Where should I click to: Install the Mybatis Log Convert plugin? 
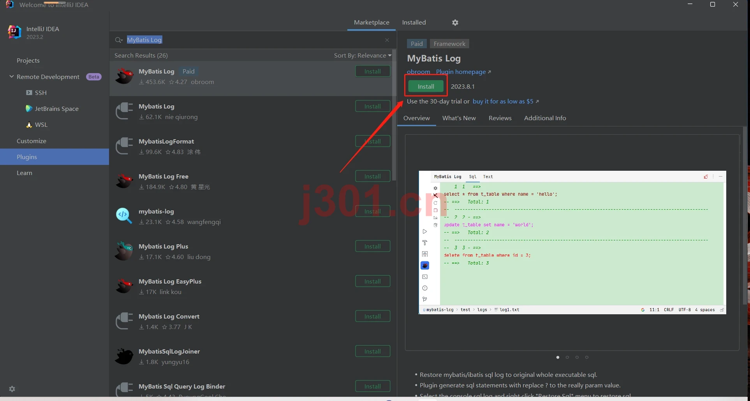[373, 316]
